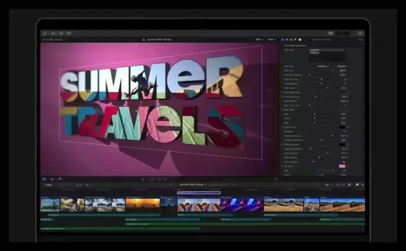The image size is (406, 251).
Task: Toggle the Solo headphones icon
Action: (338, 185)
